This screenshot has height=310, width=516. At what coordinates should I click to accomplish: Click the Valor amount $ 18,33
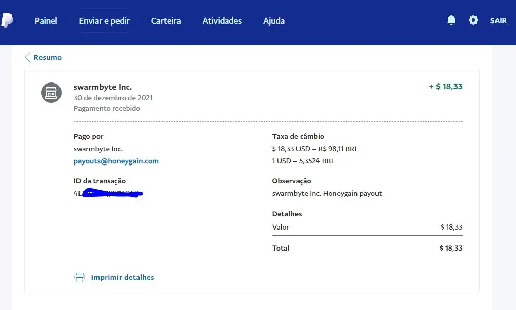coord(451,227)
